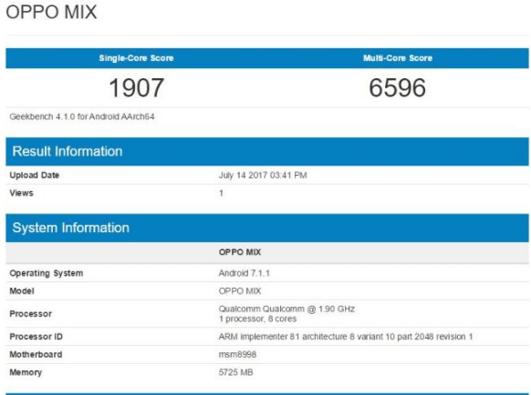The width and height of the screenshot is (531, 395).
Task: Click the 1 processor, 8 cores text
Action: coord(257,319)
